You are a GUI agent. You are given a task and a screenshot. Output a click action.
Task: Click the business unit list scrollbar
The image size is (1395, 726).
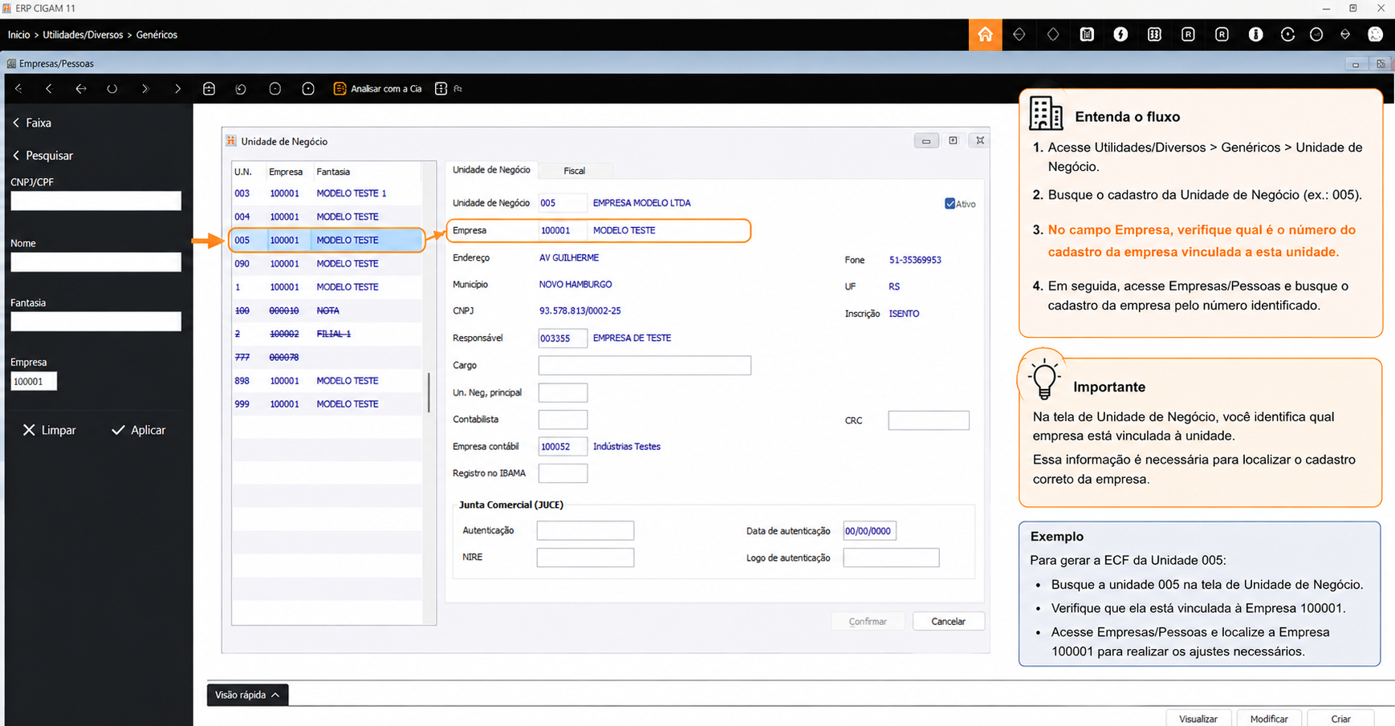coord(429,392)
